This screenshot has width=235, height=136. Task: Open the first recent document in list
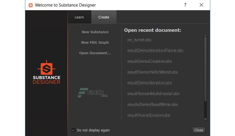click(x=139, y=40)
